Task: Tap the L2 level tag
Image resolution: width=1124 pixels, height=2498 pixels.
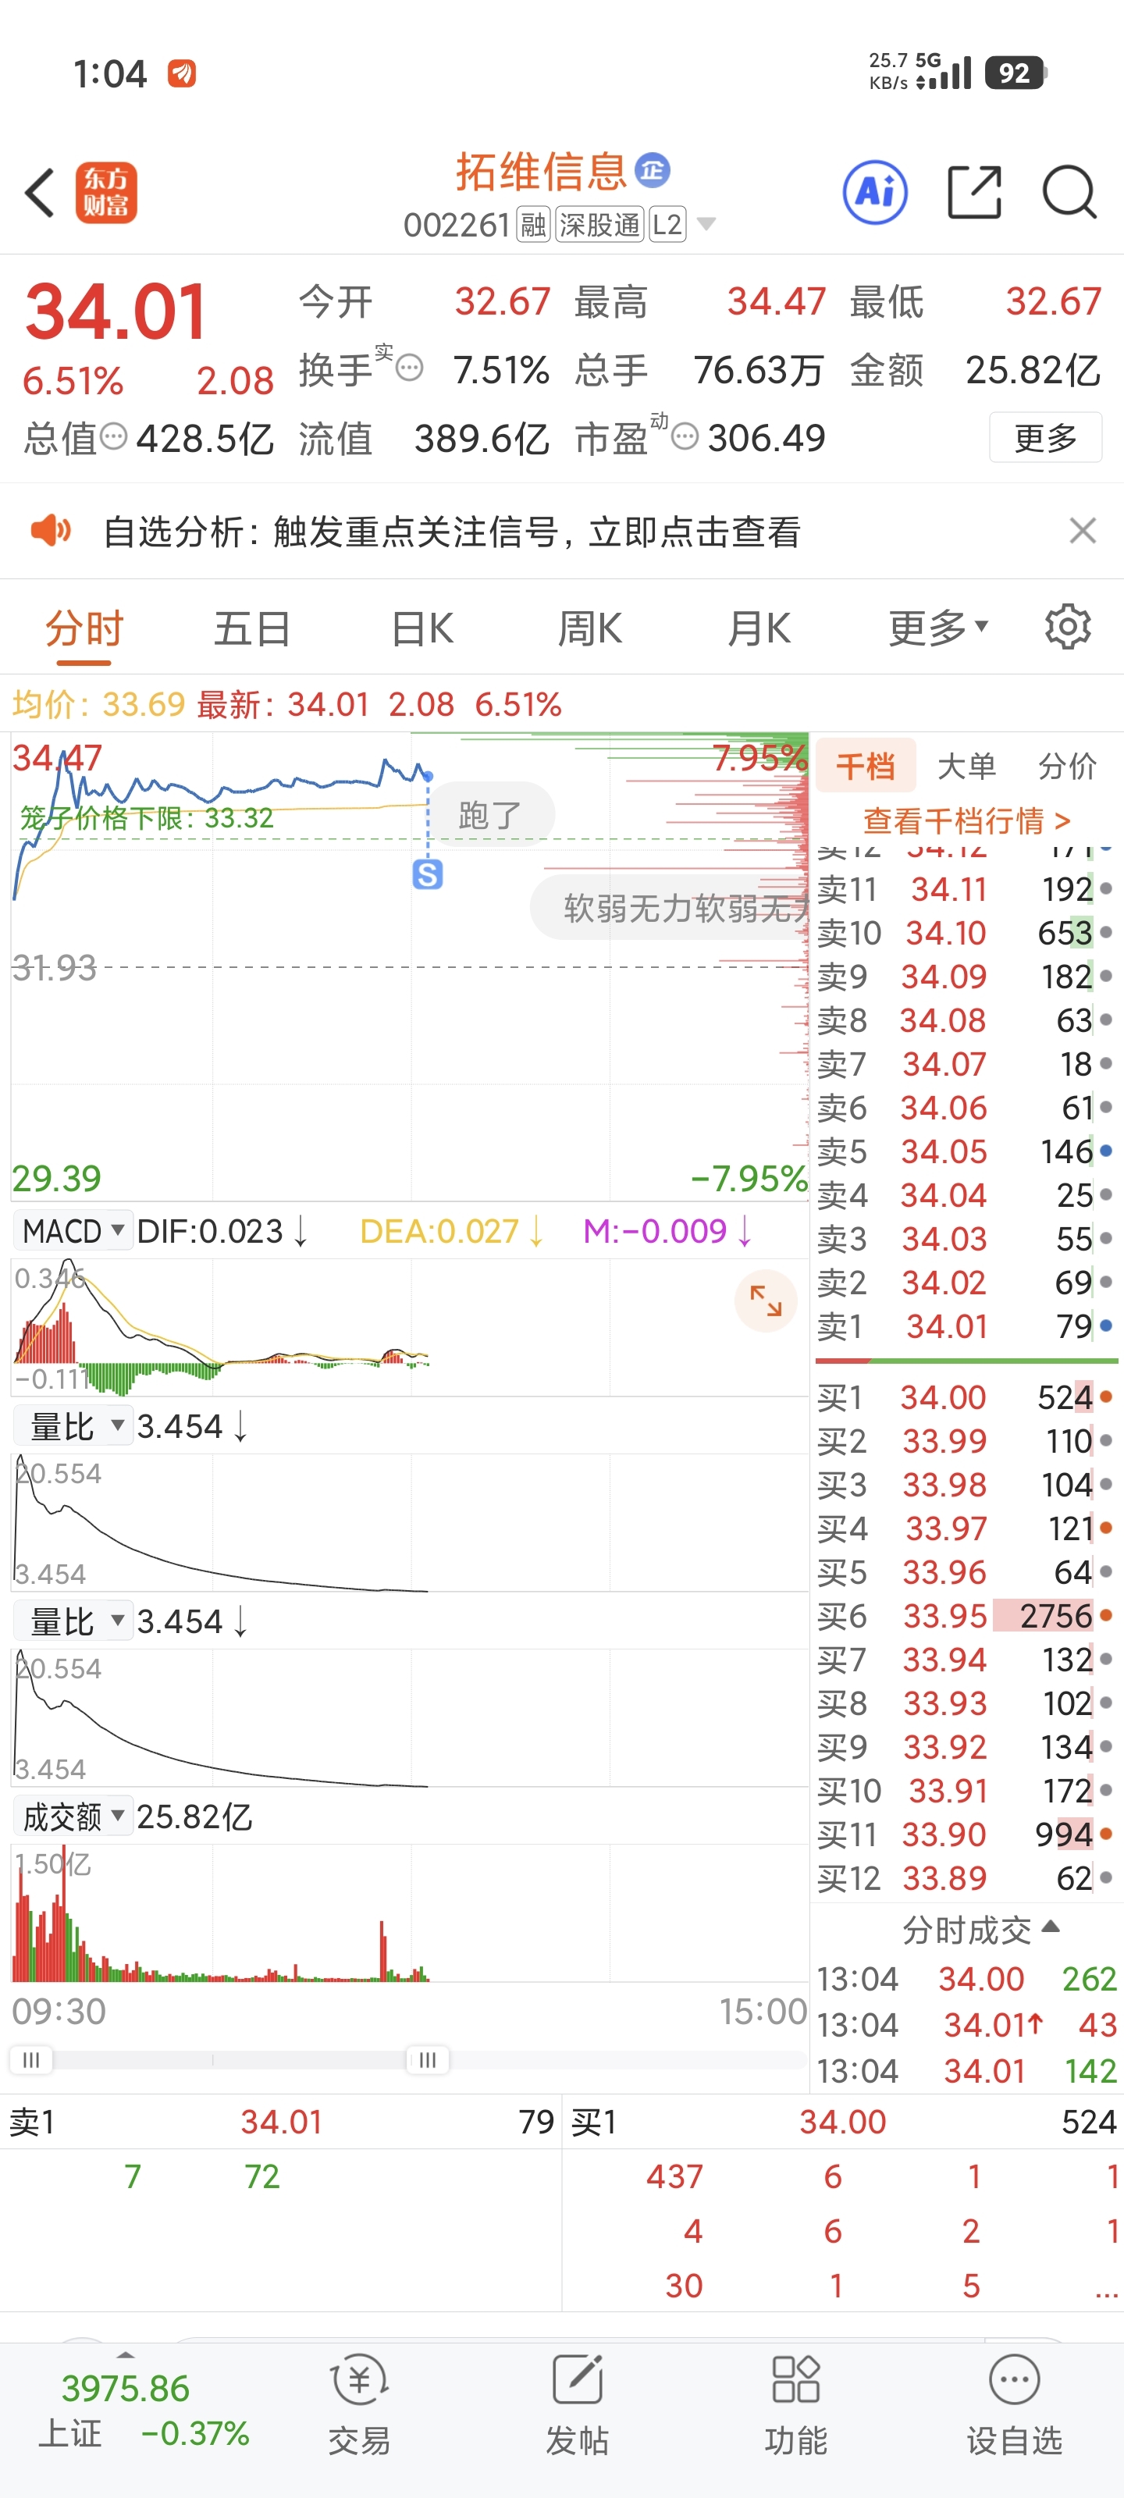Action: 667,225
